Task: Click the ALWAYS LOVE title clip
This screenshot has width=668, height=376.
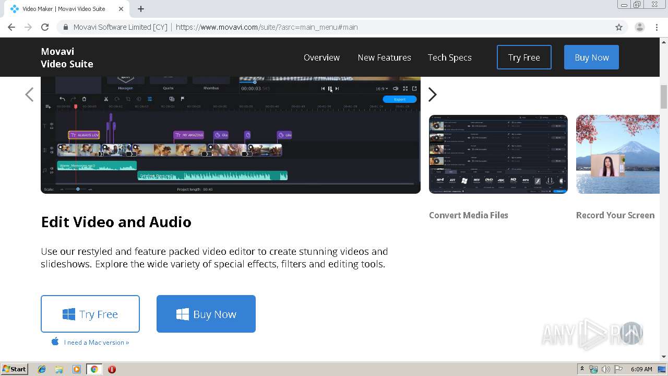Action: [84, 135]
